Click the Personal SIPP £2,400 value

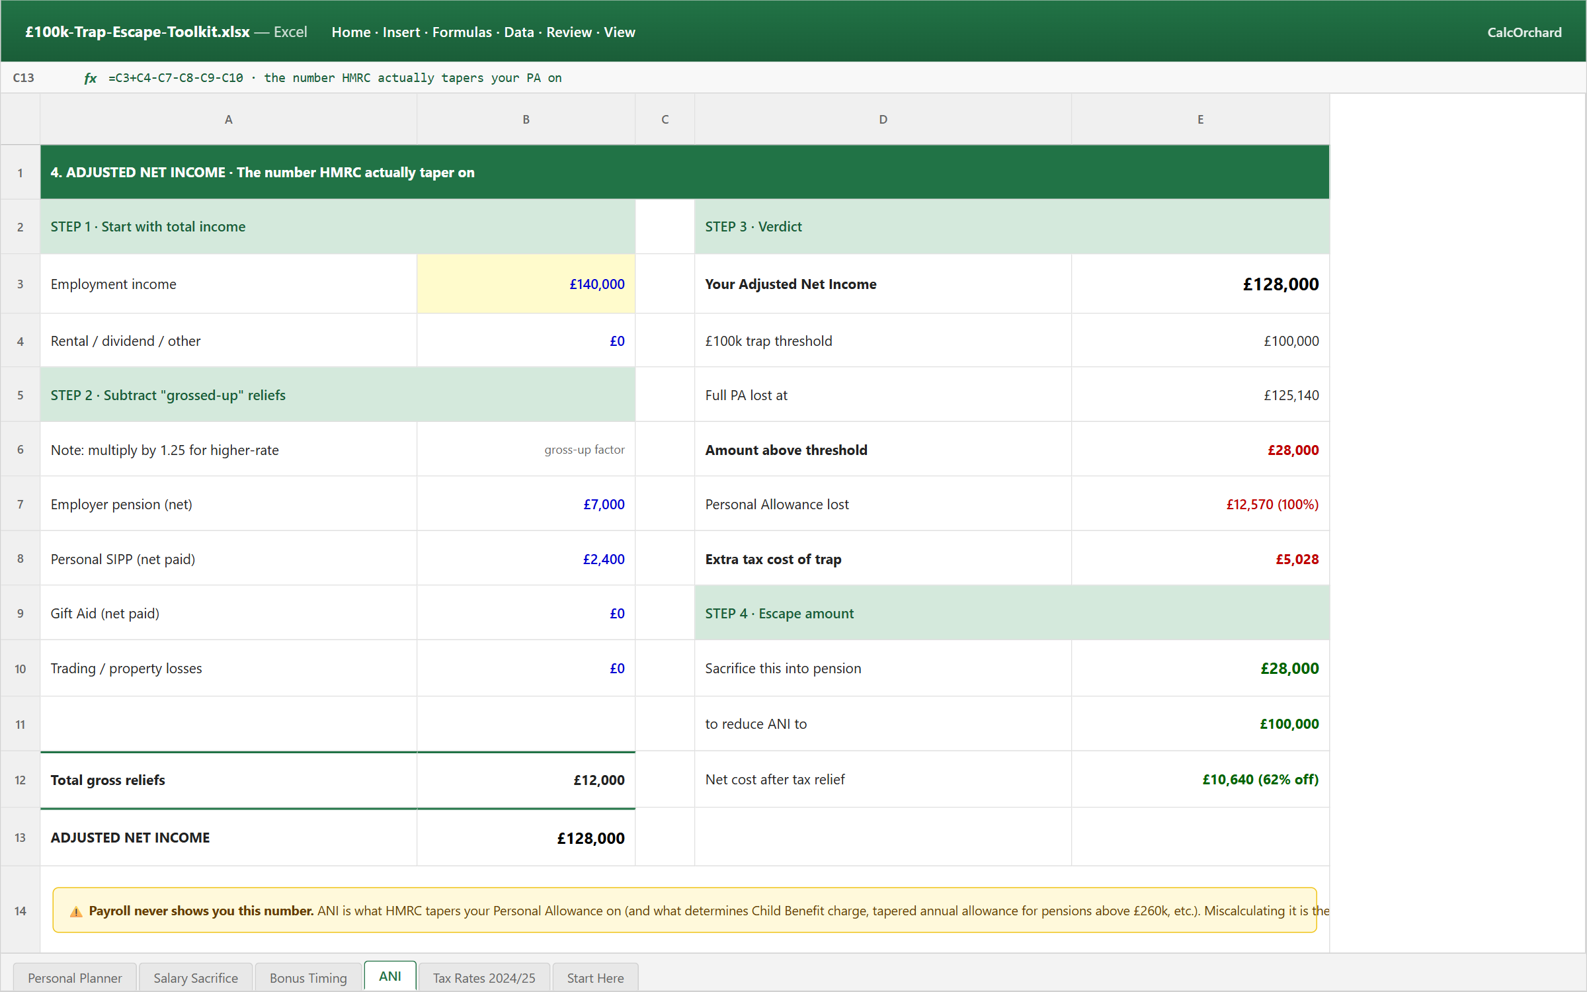point(526,559)
